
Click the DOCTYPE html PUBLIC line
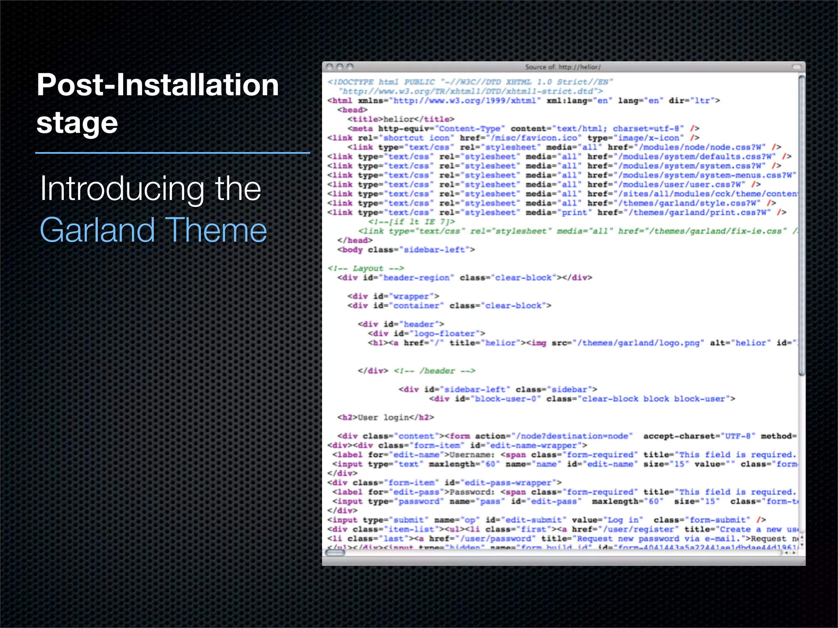point(470,82)
